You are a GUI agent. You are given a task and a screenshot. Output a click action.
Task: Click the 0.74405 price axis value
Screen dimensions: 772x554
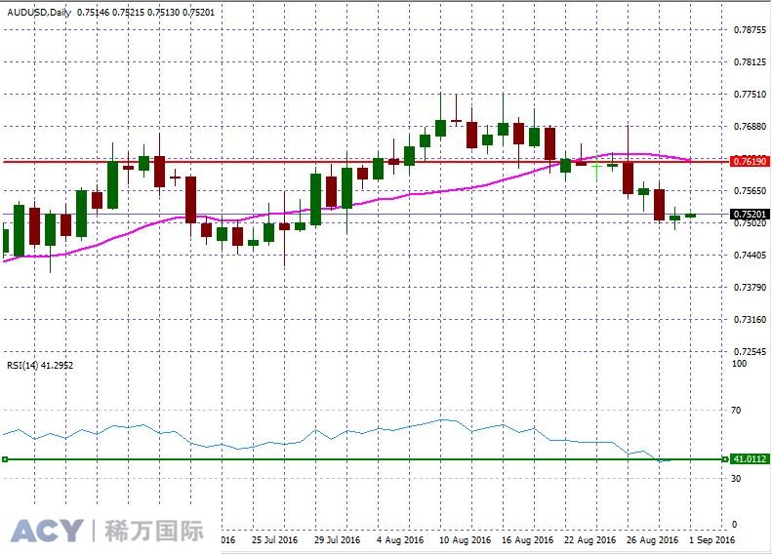[x=750, y=255]
